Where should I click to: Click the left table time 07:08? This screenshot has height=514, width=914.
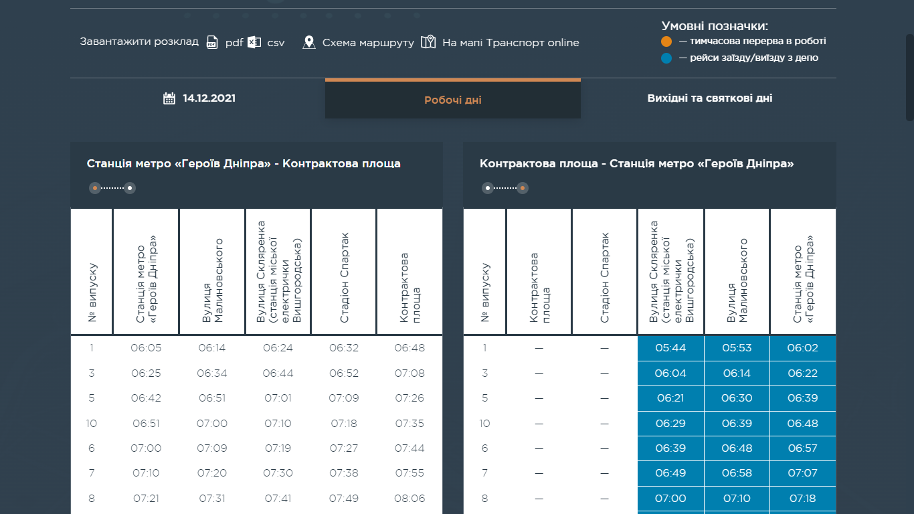click(x=409, y=373)
